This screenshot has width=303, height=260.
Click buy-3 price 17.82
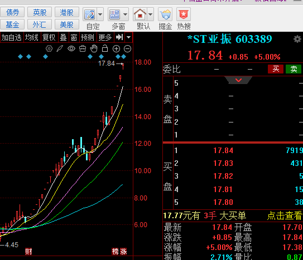[223, 176]
